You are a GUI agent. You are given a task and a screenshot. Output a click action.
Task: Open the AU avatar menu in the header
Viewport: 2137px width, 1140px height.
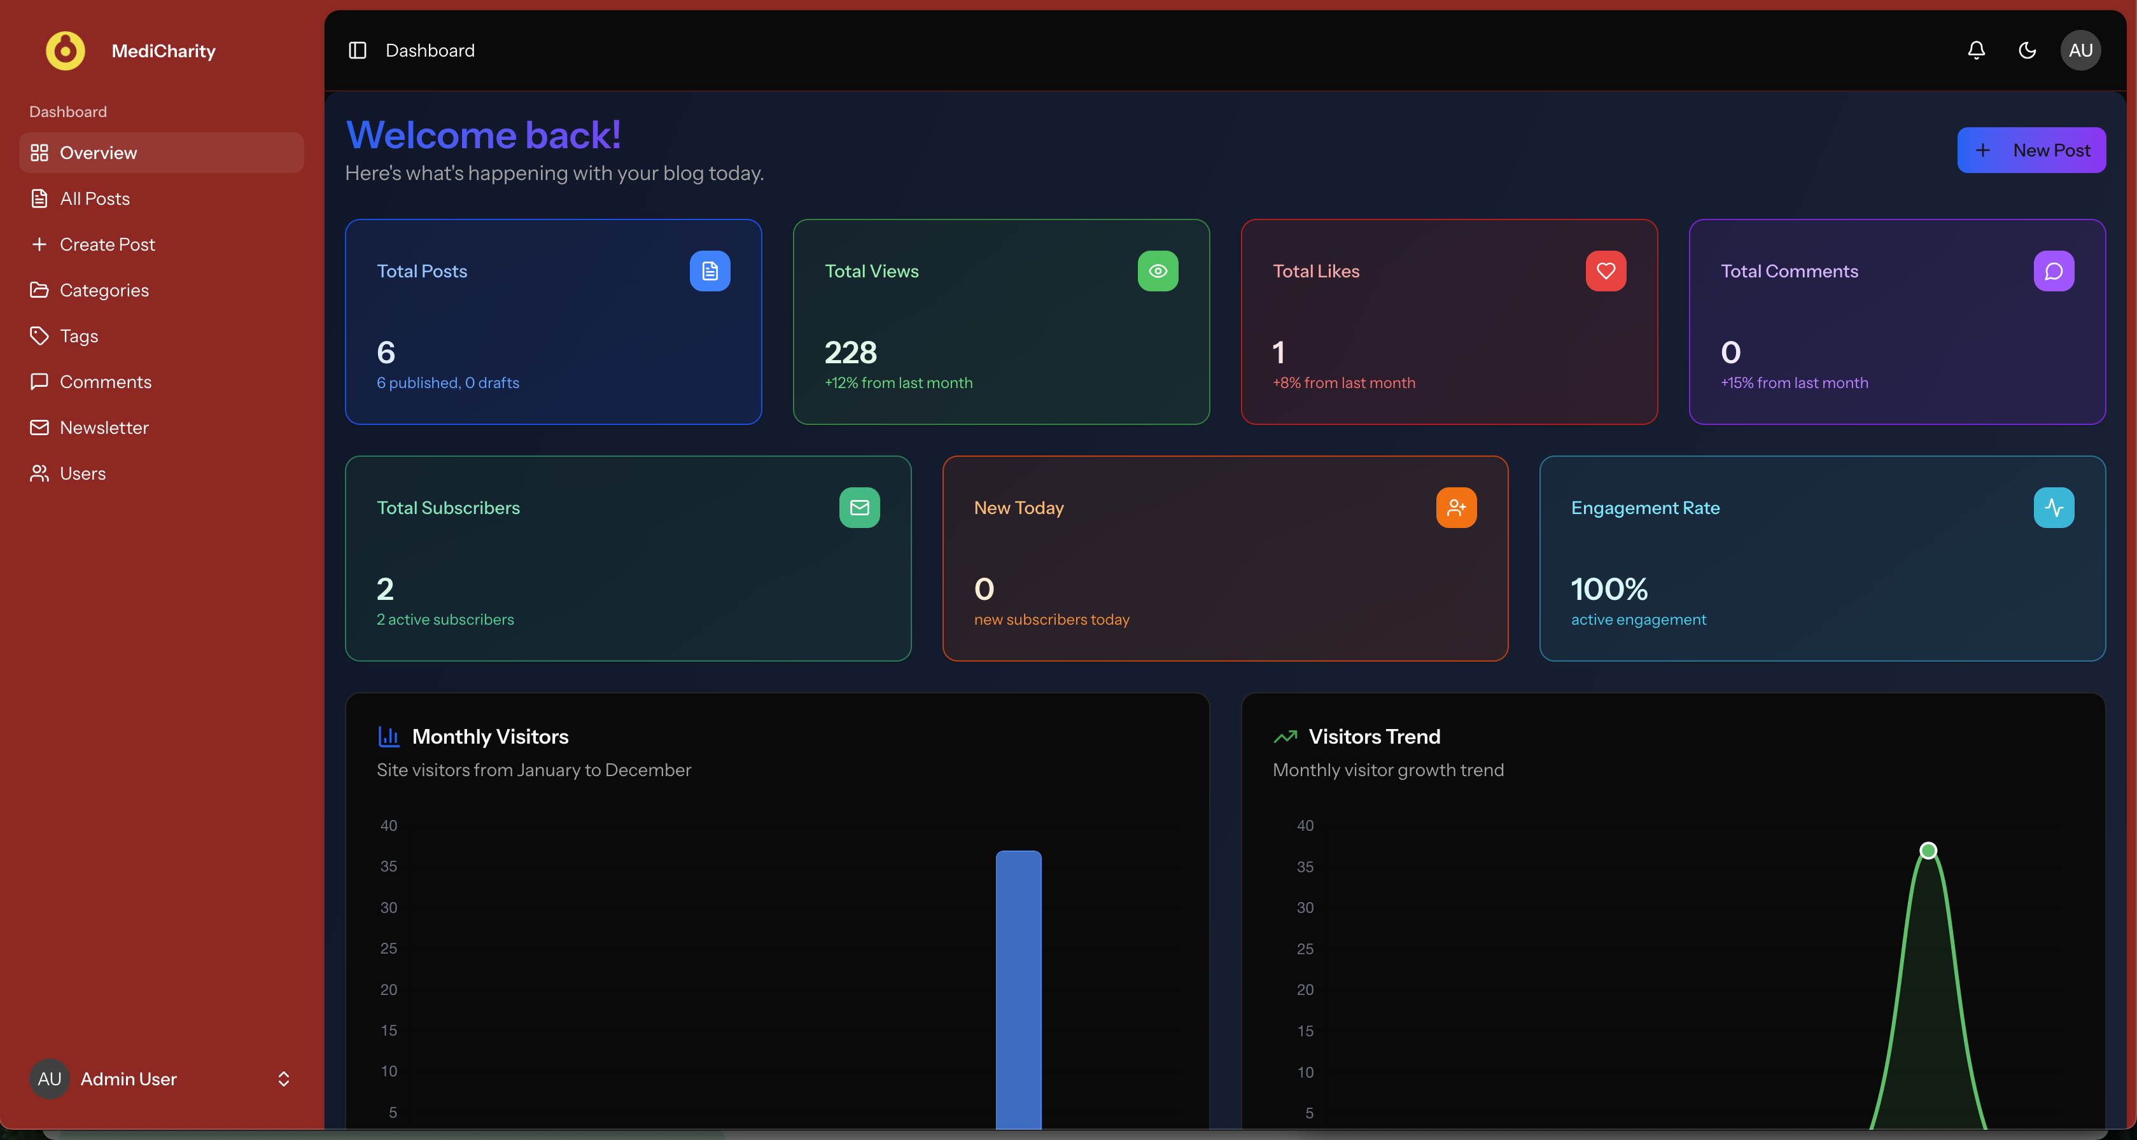[2080, 50]
